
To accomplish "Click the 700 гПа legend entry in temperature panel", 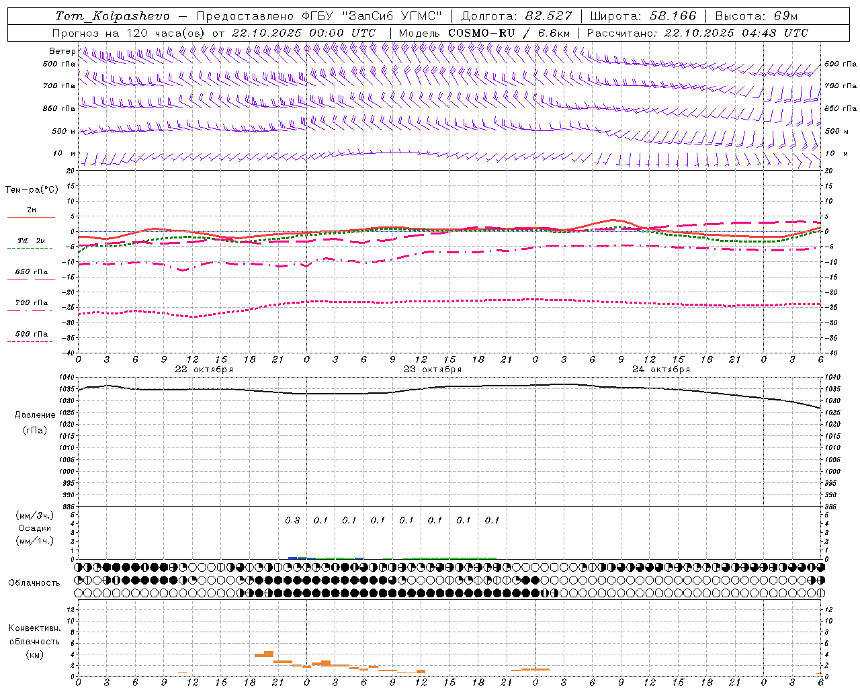I will click(x=32, y=303).
